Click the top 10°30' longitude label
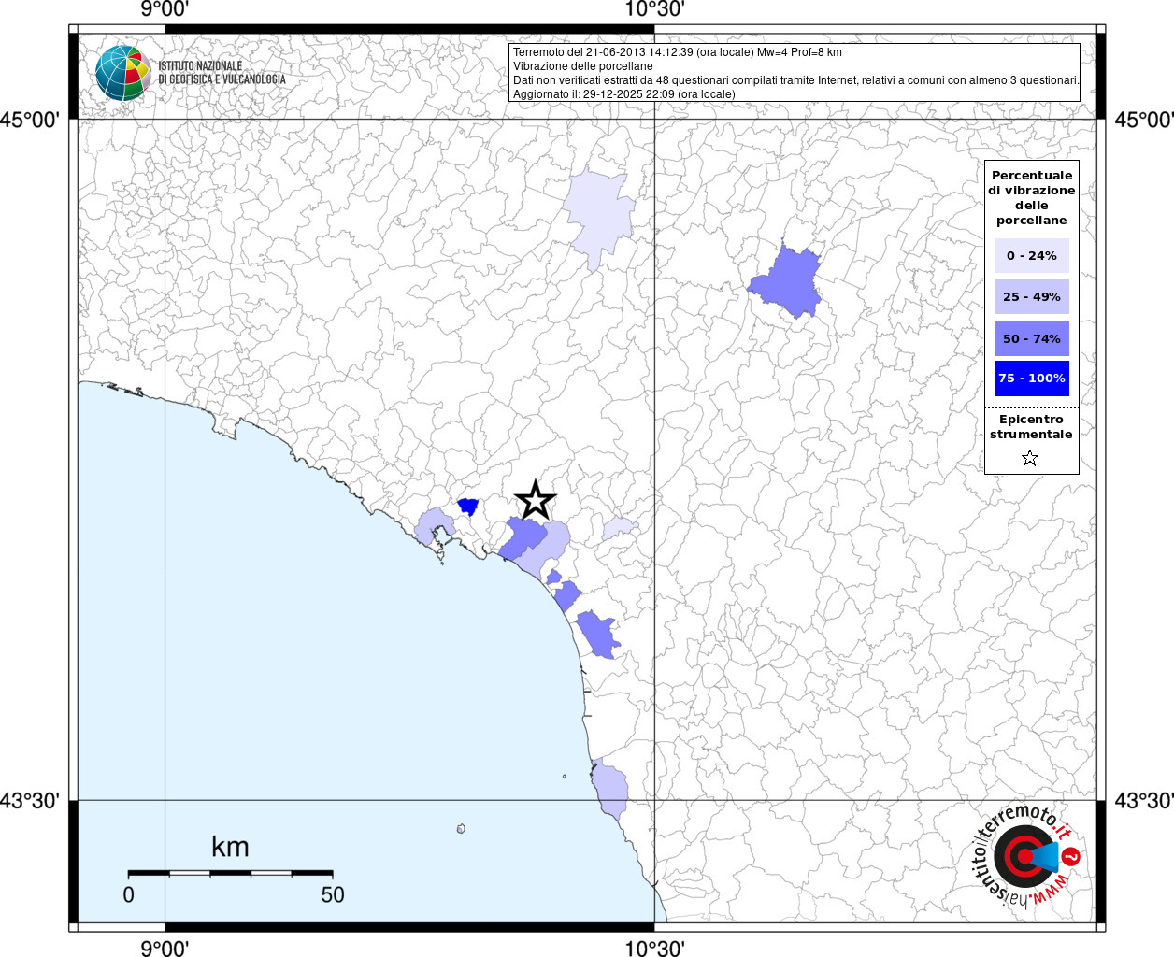The width and height of the screenshot is (1174, 957). [x=654, y=9]
